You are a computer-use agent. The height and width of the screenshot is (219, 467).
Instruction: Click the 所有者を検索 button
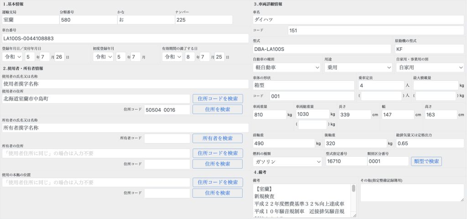(x=218, y=138)
